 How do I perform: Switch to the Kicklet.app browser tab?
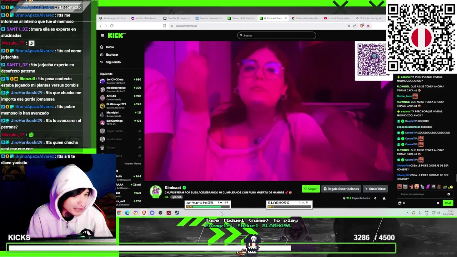(x=112, y=18)
